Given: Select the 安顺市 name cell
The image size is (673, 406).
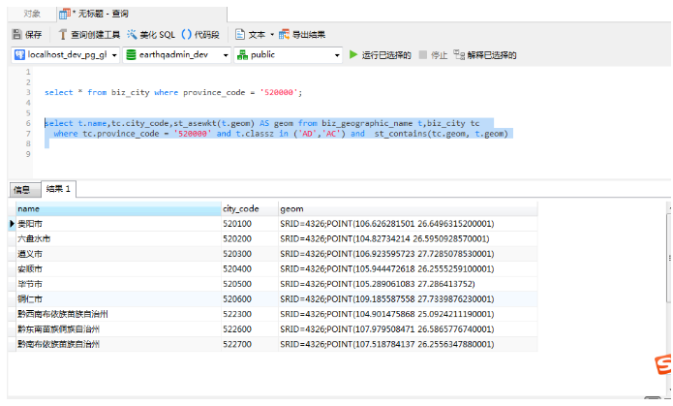Looking at the screenshot, I should tap(118, 269).
